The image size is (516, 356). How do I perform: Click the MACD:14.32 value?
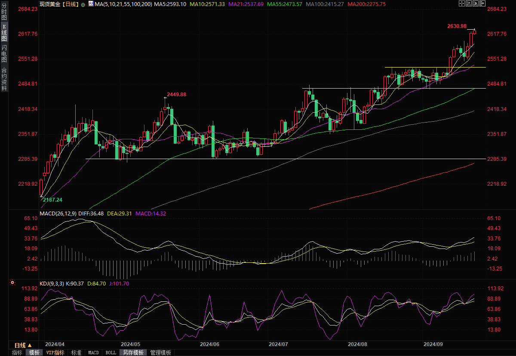point(151,213)
